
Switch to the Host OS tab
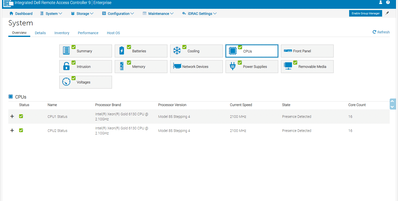[x=113, y=33]
